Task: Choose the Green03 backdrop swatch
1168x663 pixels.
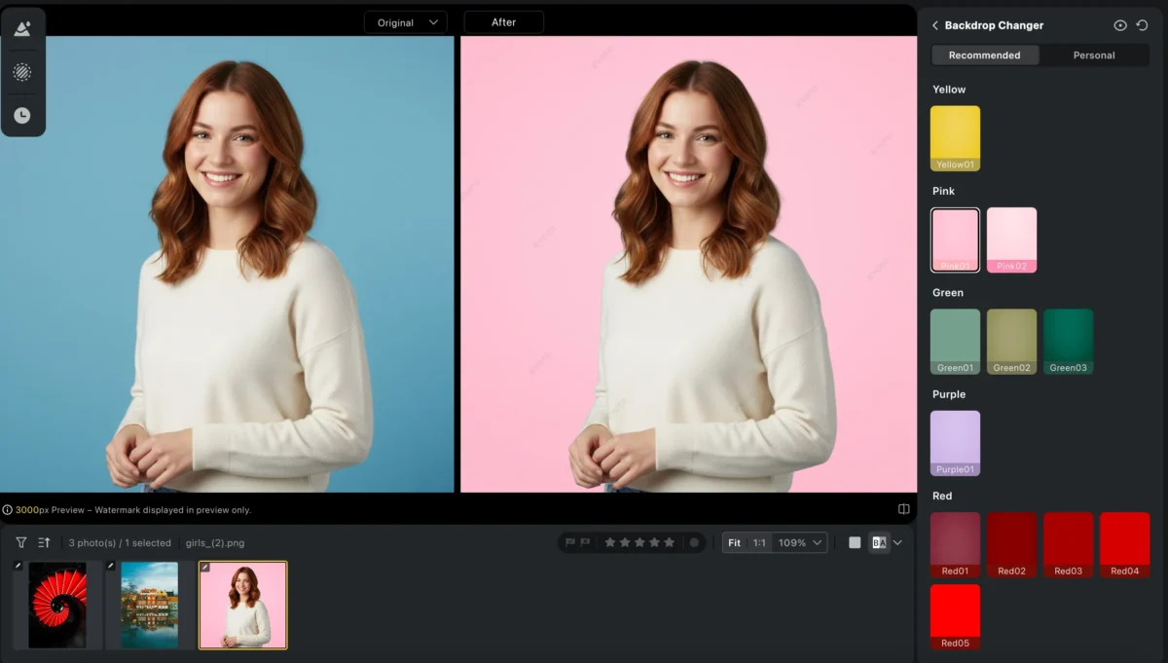Action: coord(1068,341)
